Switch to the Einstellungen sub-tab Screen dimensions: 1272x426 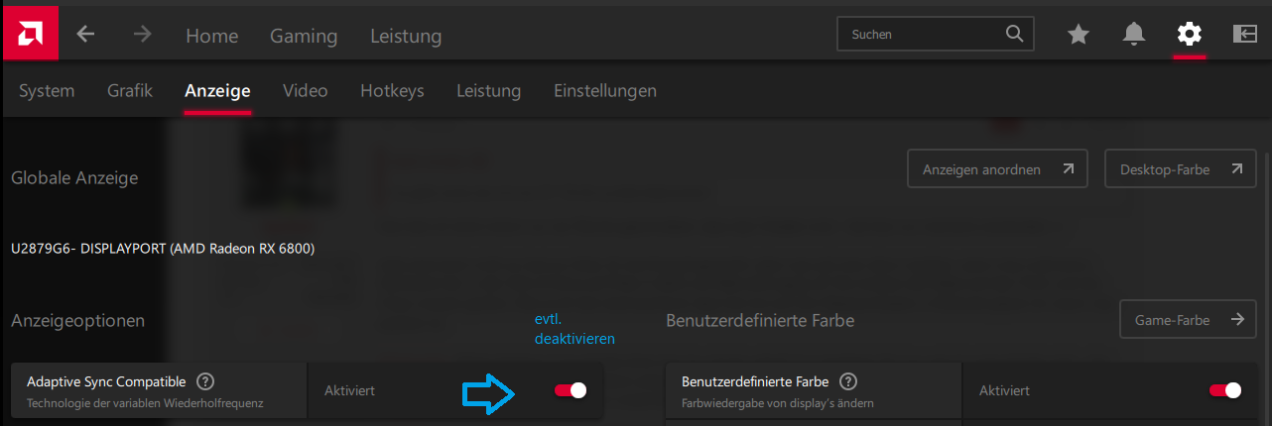pos(605,91)
